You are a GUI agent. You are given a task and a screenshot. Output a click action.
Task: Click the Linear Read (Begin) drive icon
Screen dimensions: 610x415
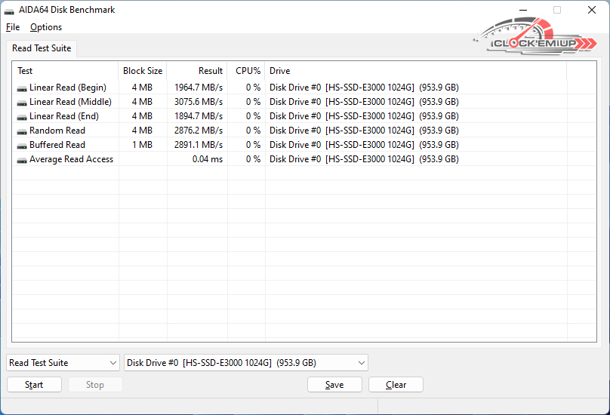point(22,88)
